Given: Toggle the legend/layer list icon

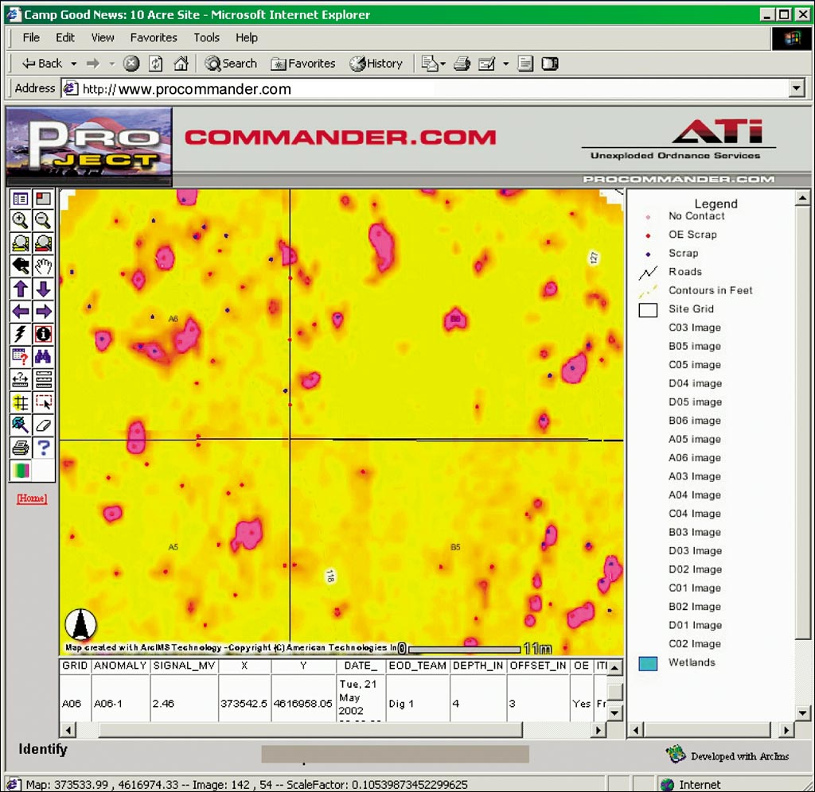Looking at the screenshot, I should click(20, 198).
